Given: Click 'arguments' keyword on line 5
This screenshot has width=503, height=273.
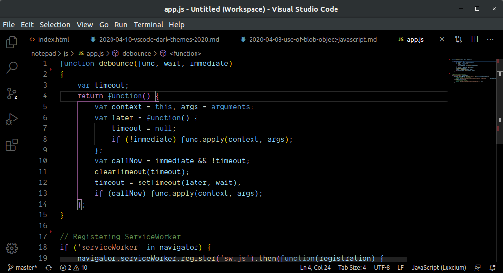Looking at the screenshot, I should click(230, 107).
